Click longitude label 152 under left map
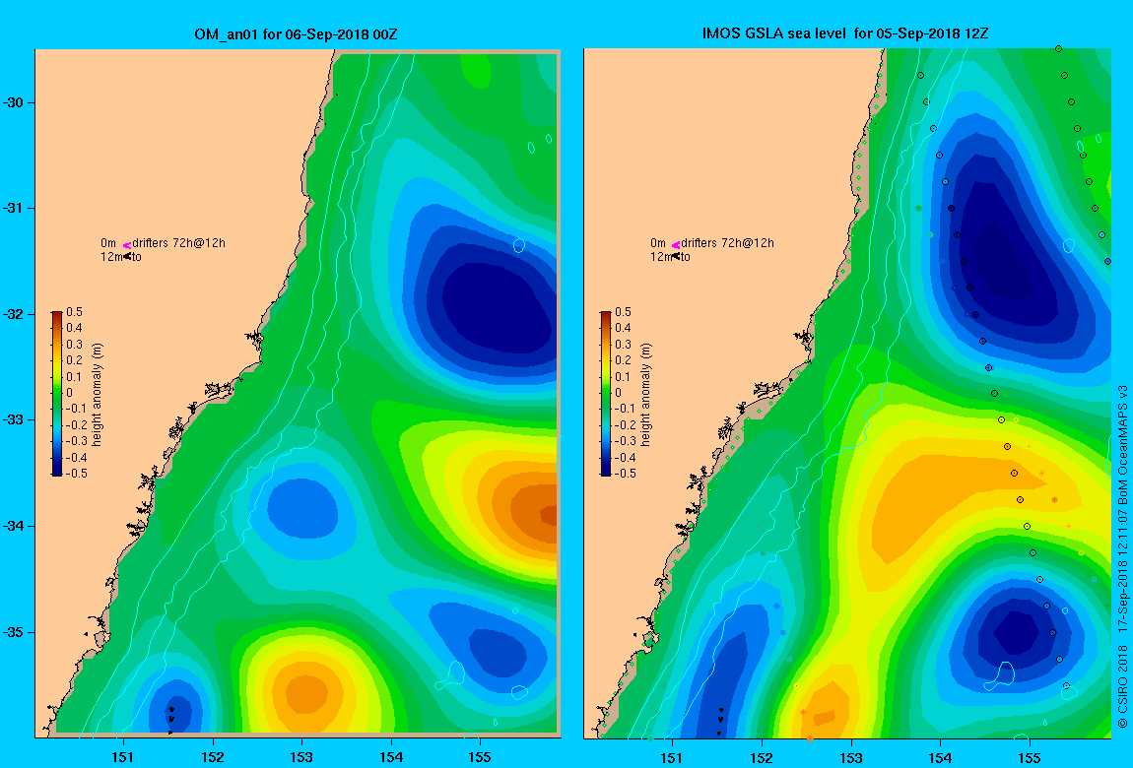The width and height of the screenshot is (1133, 768). click(213, 757)
